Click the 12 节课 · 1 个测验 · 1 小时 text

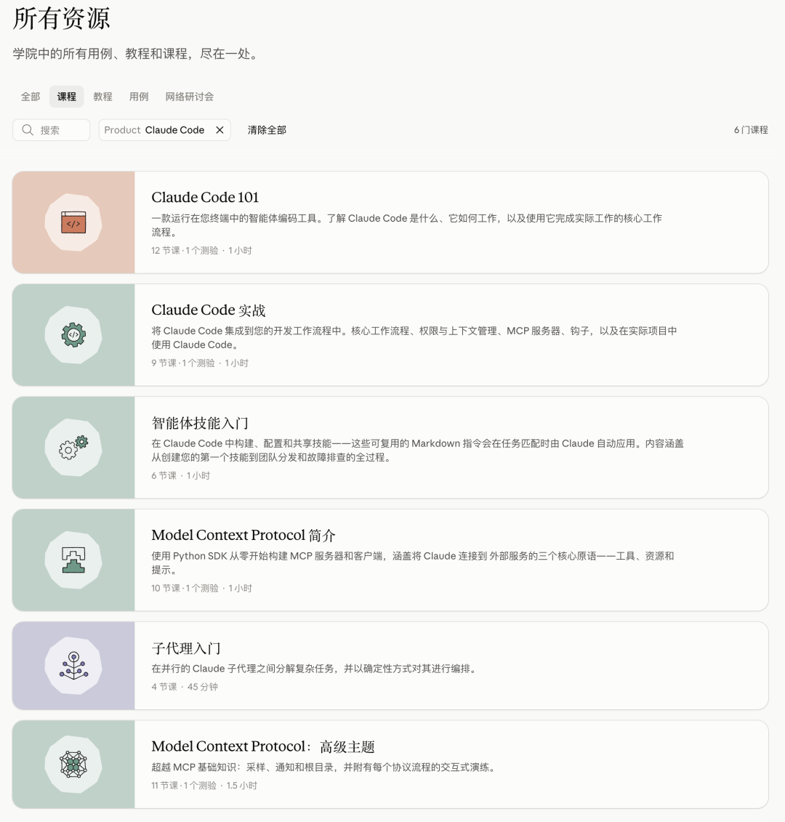[x=201, y=251]
